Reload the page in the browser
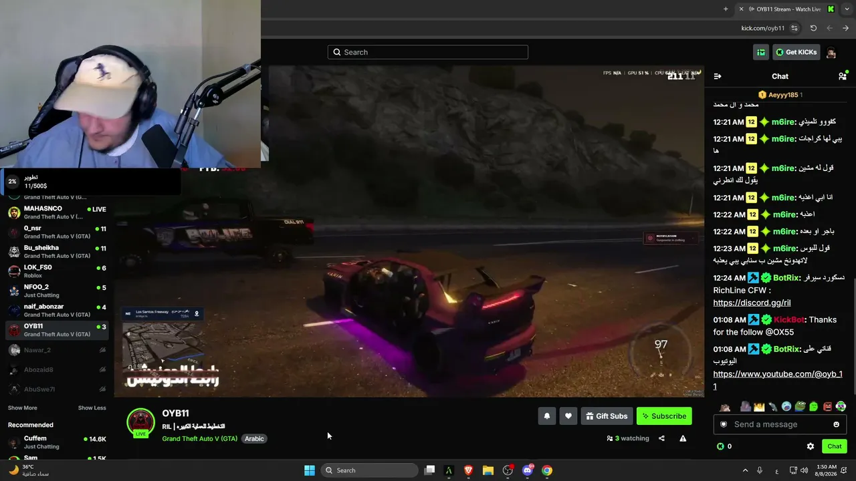 (x=813, y=28)
